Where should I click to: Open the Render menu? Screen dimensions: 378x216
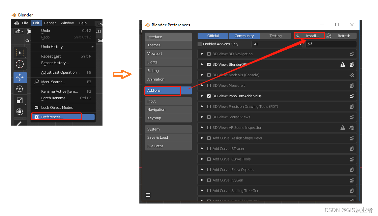pos(50,23)
